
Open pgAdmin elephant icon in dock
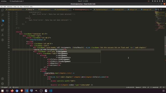pyautogui.click(x=31, y=91)
